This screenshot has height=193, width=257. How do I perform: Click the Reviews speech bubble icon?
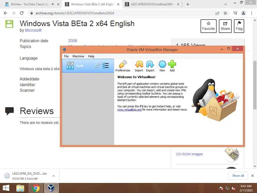(10, 111)
